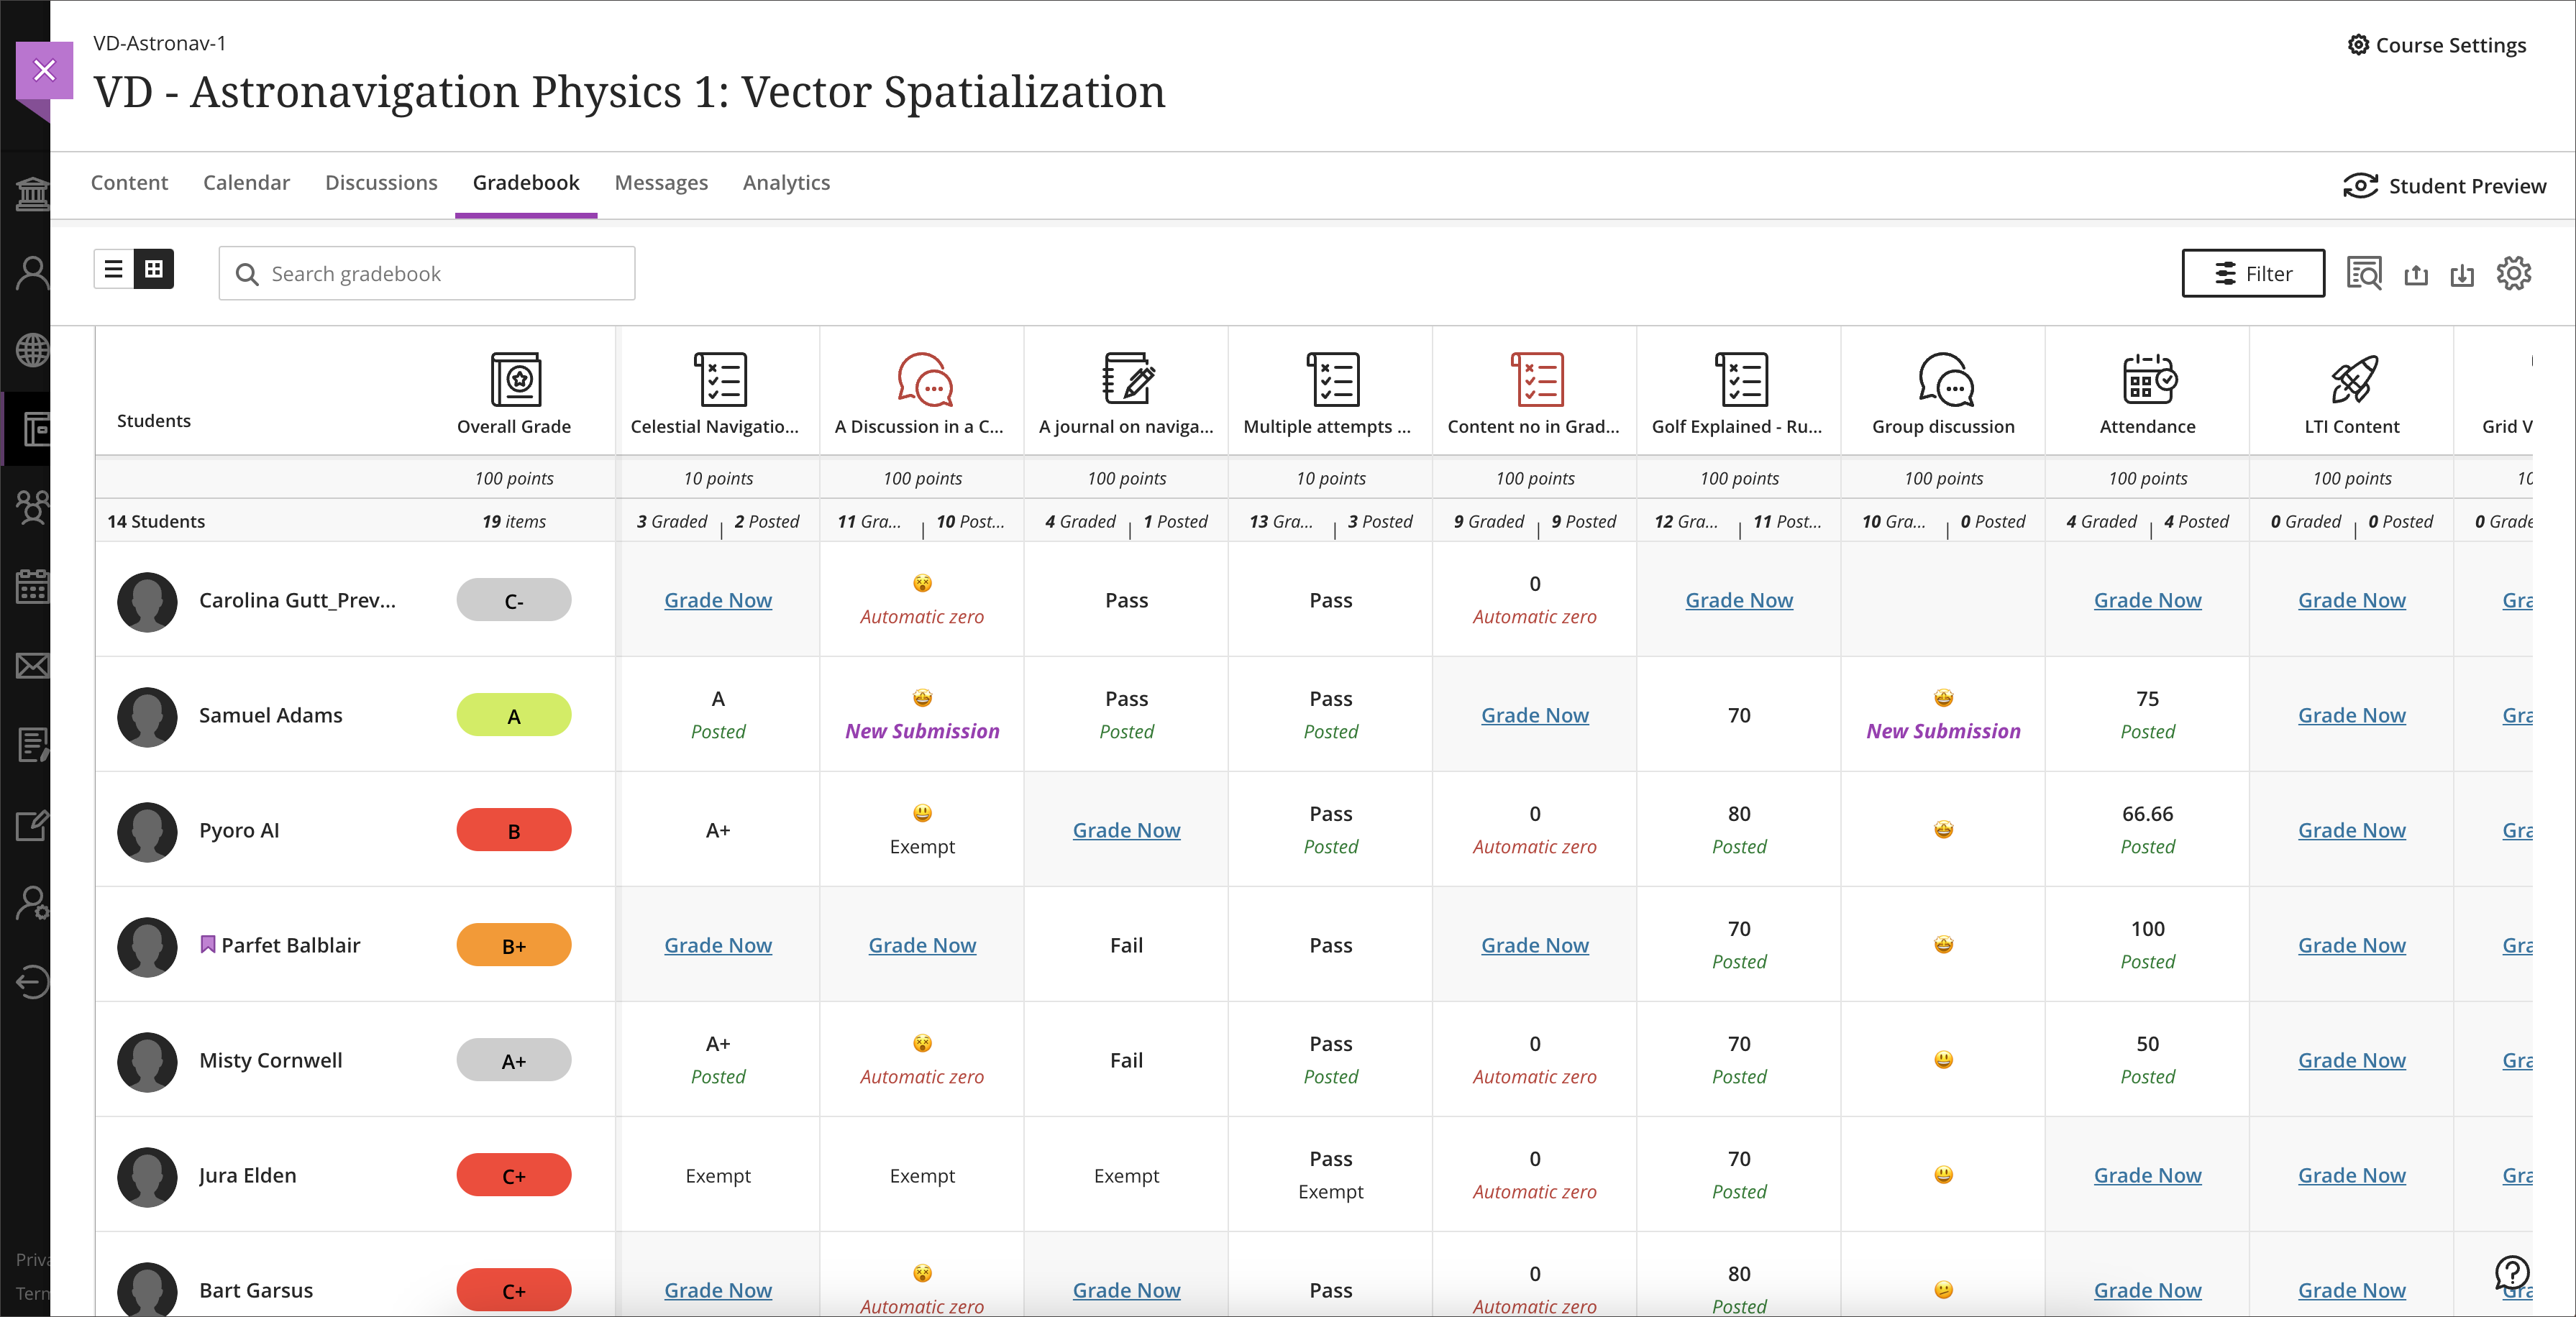
Task: Switch to the Analytics tab
Action: 786,183
